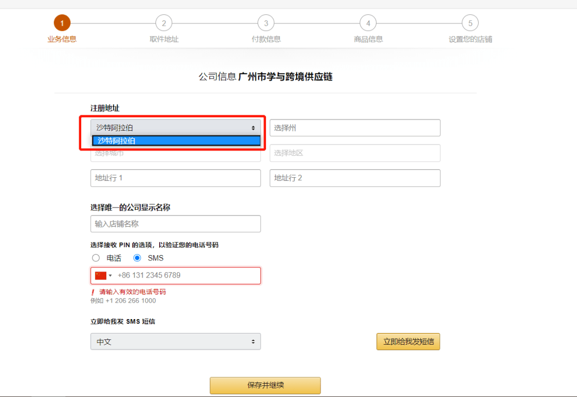Image resolution: width=577 pixels, height=397 pixels.
Task: Choose highlighted 沙特阿拉伯 list option
Action: (x=176, y=140)
